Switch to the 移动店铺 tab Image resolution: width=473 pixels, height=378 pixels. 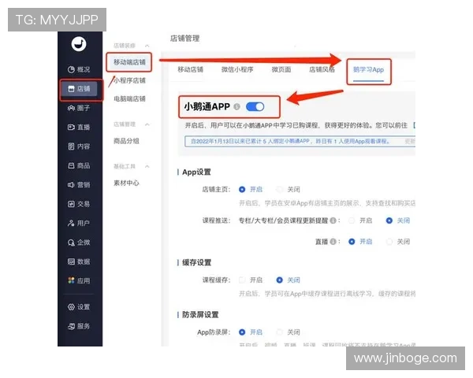point(190,69)
